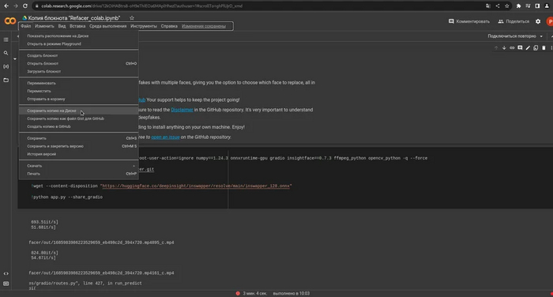
Task: Select Открыть в режиме Playground
Action: coord(79,44)
